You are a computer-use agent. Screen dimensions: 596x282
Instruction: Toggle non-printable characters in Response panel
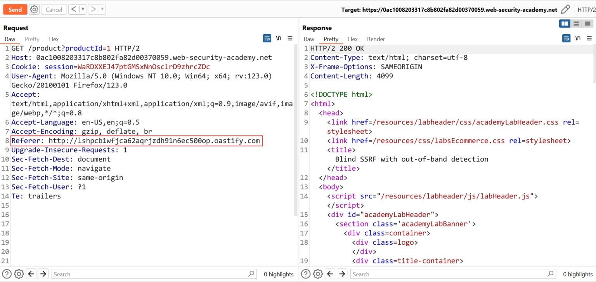pyautogui.click(x=578, y=38)
